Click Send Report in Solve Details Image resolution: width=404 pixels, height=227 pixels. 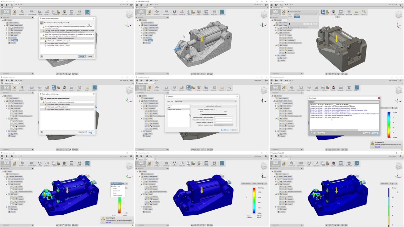pos(320,133)
